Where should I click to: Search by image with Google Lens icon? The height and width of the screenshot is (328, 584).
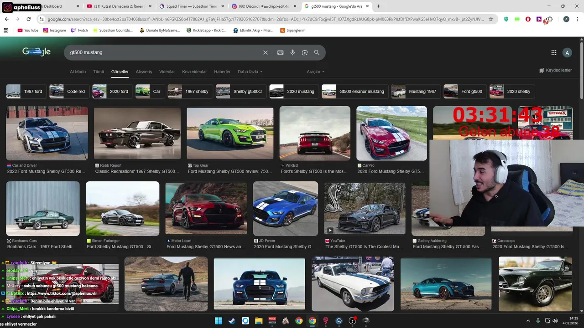(305, 52)
